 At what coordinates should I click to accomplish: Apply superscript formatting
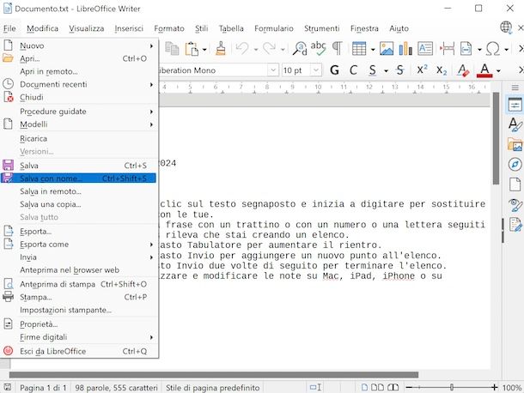(x=422, y=70)
